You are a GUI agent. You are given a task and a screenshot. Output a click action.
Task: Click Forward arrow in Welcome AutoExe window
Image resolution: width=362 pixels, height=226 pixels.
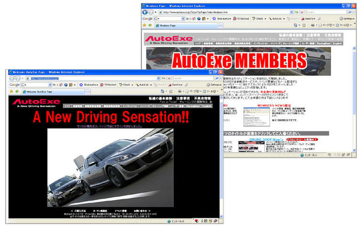18,79
